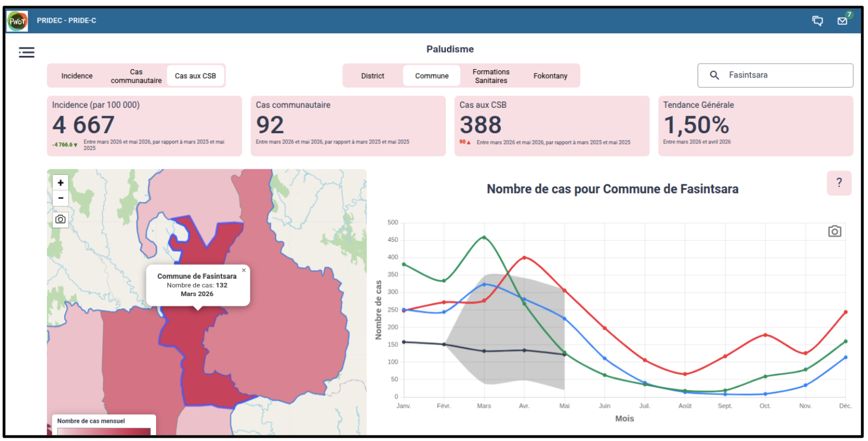Switch to Cas communautaire indicator
This screenshot has width=868, height=441.
136,76
